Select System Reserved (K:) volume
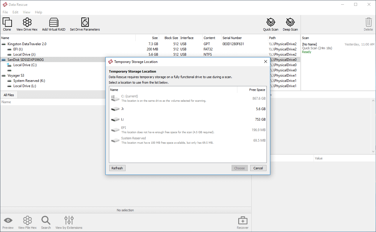 29,81
